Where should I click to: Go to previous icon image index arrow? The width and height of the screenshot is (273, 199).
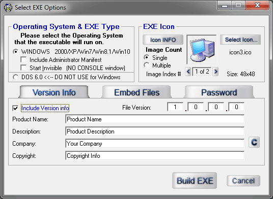point(188,72)
